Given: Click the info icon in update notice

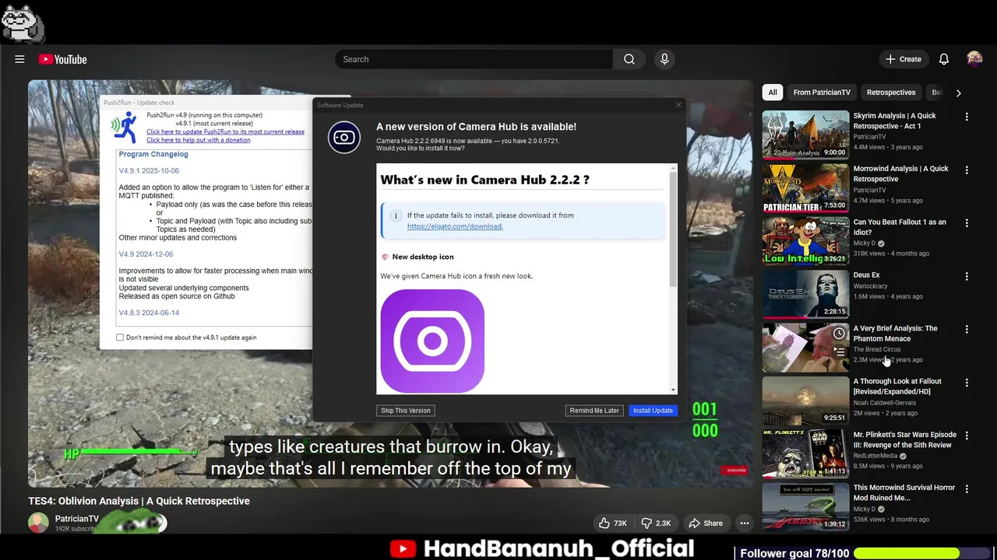Looking at the screenshot, I should pos(396,215).
